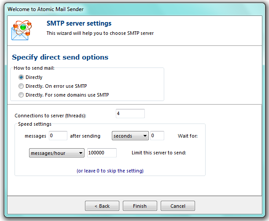The height and width of the screenshot is (221, 269).
Task: Cancel the SMTP settings wizard
Action: pos(177,206)
